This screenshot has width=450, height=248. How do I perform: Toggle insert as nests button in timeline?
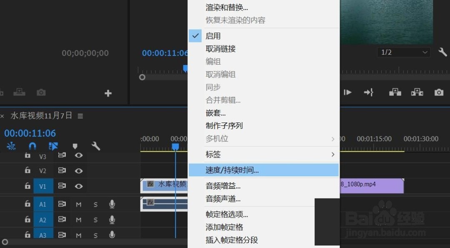(x=11, y=146)
